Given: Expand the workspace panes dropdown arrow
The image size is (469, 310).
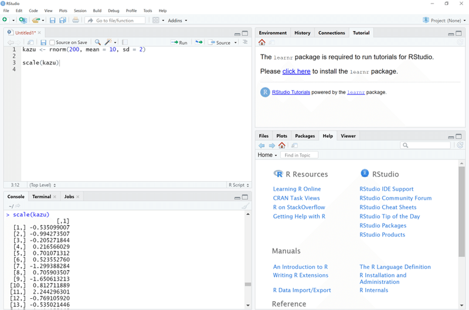Looking at the screenshot, I should point(163,21).
